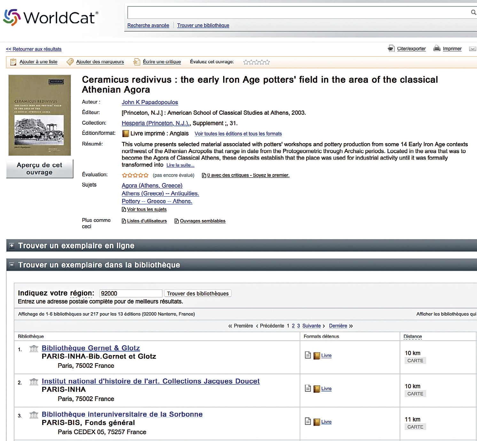Screen dimensions: 477x441
Task: Click Imprimer link
Action: [452, 49]
